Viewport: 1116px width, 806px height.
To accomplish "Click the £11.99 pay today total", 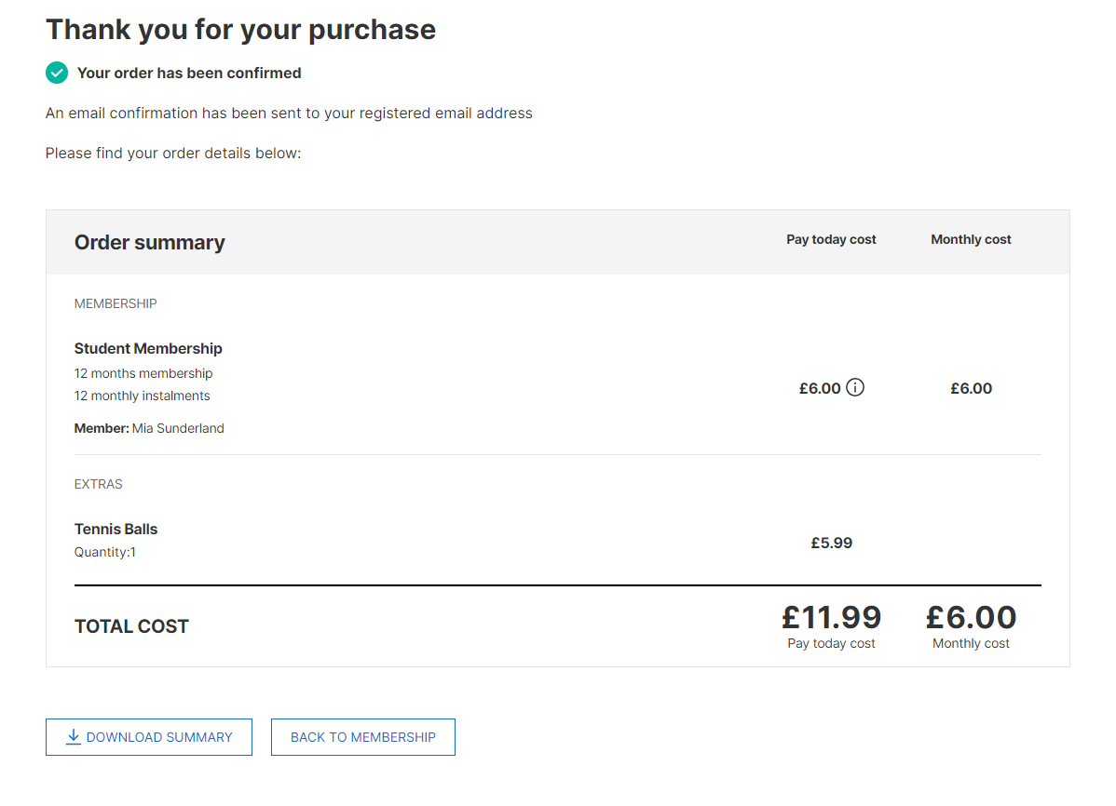I will 831,617.
